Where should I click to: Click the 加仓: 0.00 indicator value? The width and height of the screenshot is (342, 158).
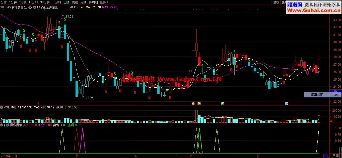click(x=45, y=125)
